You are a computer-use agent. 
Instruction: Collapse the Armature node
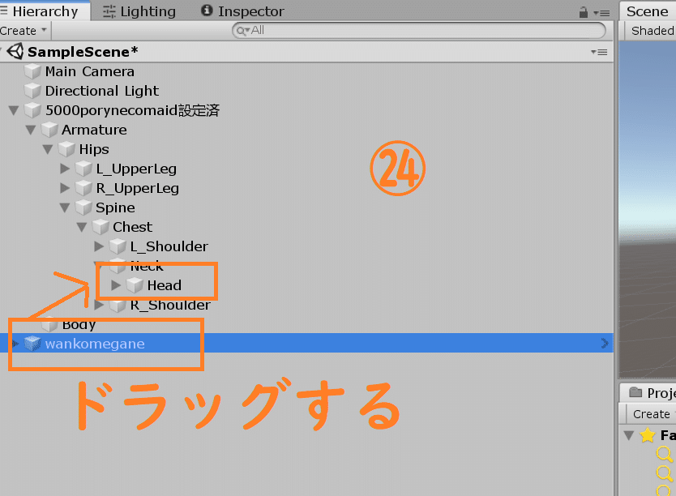click(30, 130)
